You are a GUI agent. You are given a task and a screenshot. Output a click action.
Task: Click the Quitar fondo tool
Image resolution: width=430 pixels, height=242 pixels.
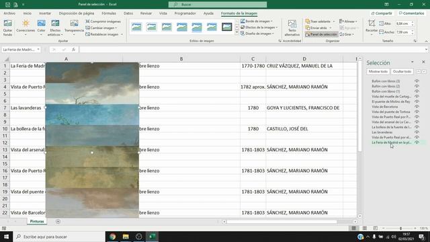7,28
